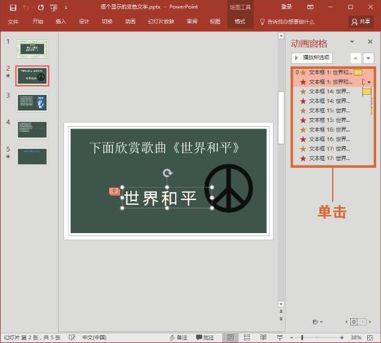The width and height of the screenshot is (381, 343).
Task: Click the spell check icon in status bar
Action: pos(72,338)
